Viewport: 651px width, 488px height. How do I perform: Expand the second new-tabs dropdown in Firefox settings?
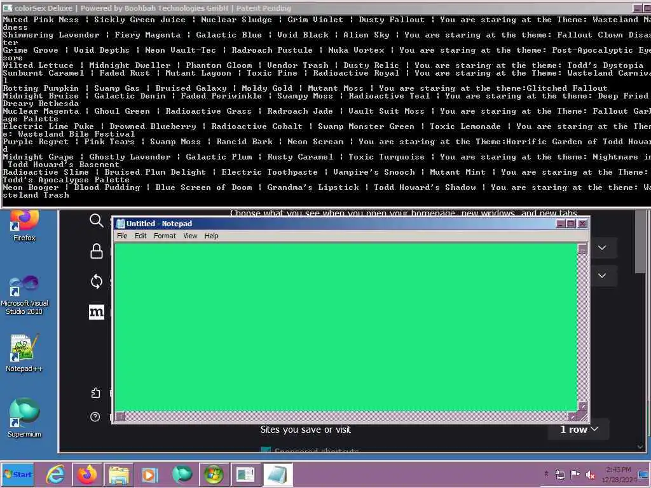602,276
